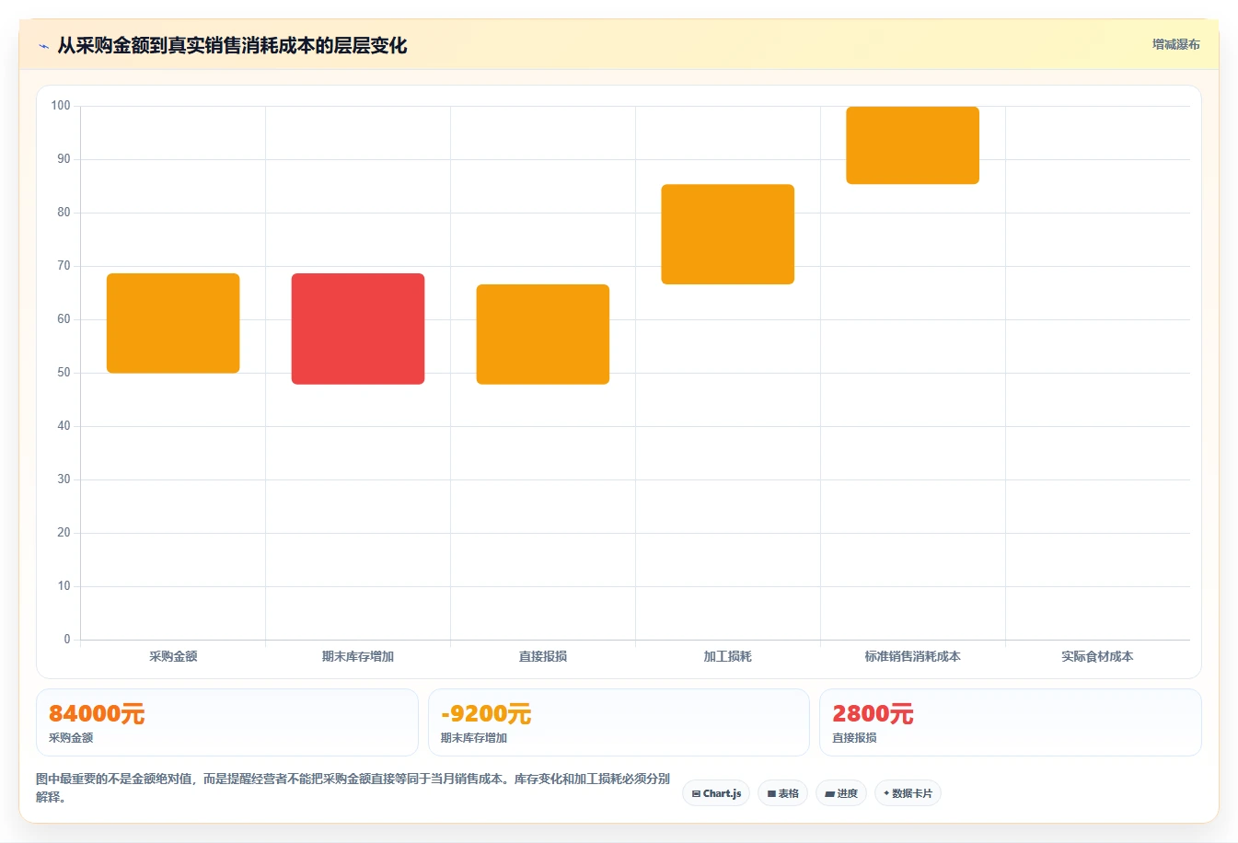Viewport: 1238px width, 843px height.
Task: Click the 采购金额 orange bar
Action: point(173,323)
